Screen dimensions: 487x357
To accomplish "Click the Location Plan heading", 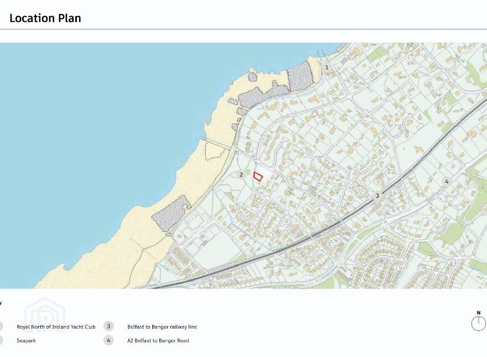I will click(45, 18).
